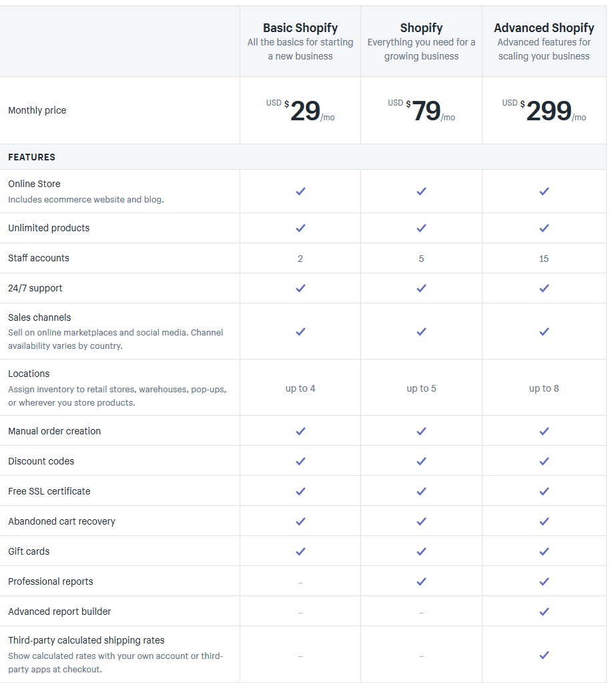The height and width of the screenshot is (683, 612).
Task: Click the Sales channels checkmark under Basic Shopify
Action: (300, 331)
